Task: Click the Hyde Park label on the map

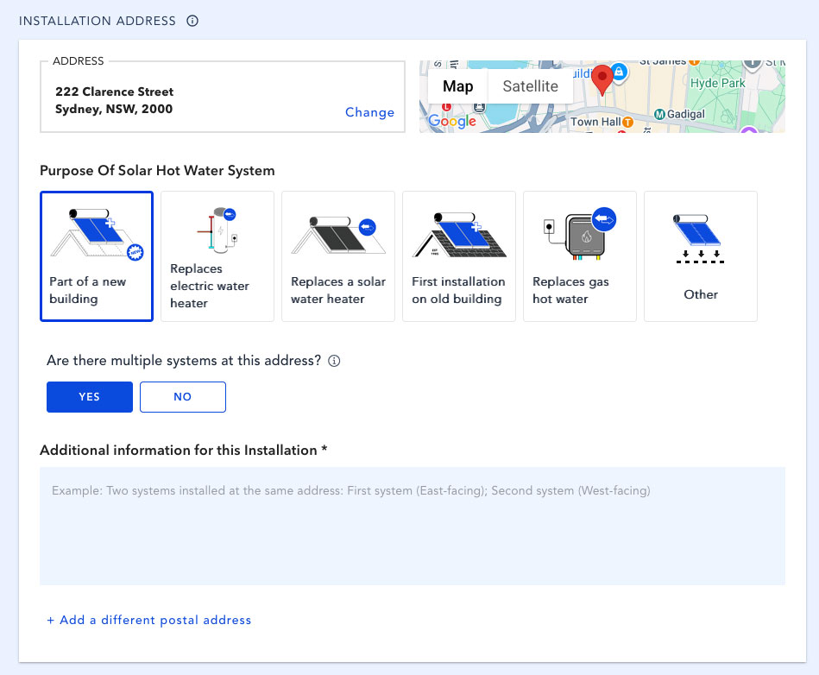Action: 717,84
